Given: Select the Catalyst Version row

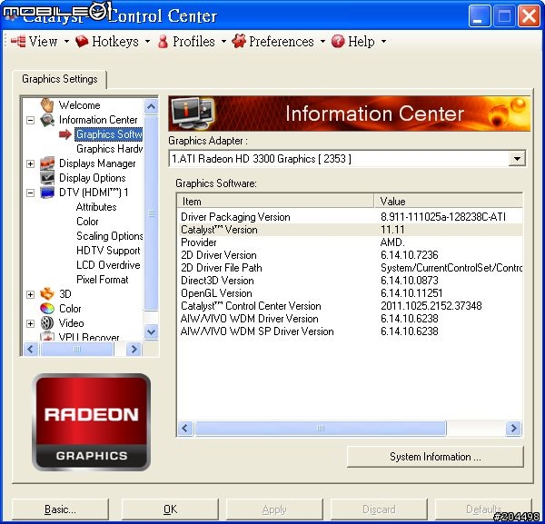Looking at the screenshot, I should click(x=350, y=230).
